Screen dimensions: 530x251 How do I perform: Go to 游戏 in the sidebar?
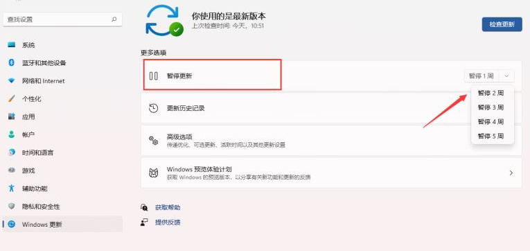[62, 171]
